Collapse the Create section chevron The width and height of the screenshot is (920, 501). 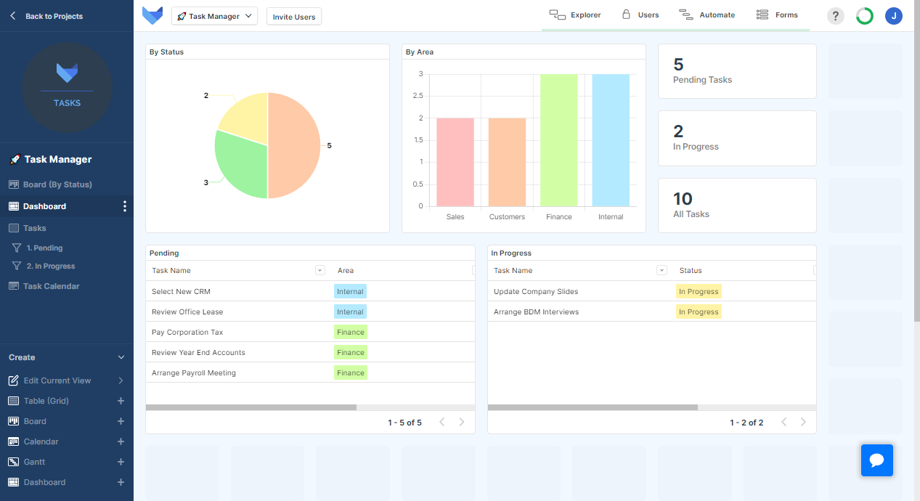(121, 357)
